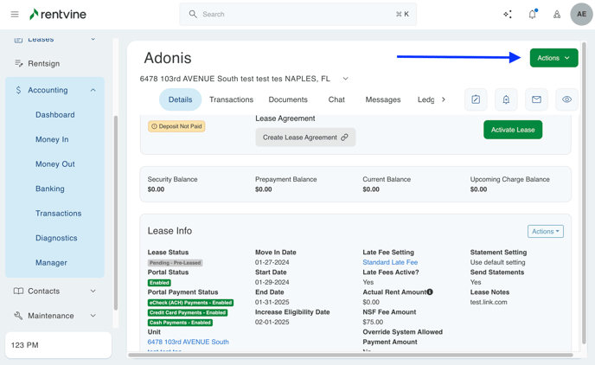
Task: Click the info icon beside Actual Rent Amount
Action: [430, 292]
